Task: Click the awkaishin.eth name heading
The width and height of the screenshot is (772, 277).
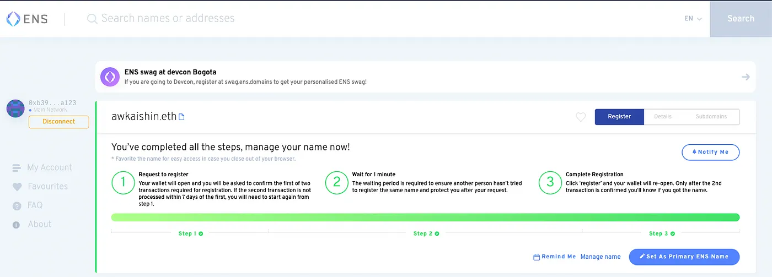Action: click(x=144, y=116)
